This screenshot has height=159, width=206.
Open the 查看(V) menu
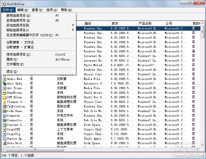[x=37, y=10]
